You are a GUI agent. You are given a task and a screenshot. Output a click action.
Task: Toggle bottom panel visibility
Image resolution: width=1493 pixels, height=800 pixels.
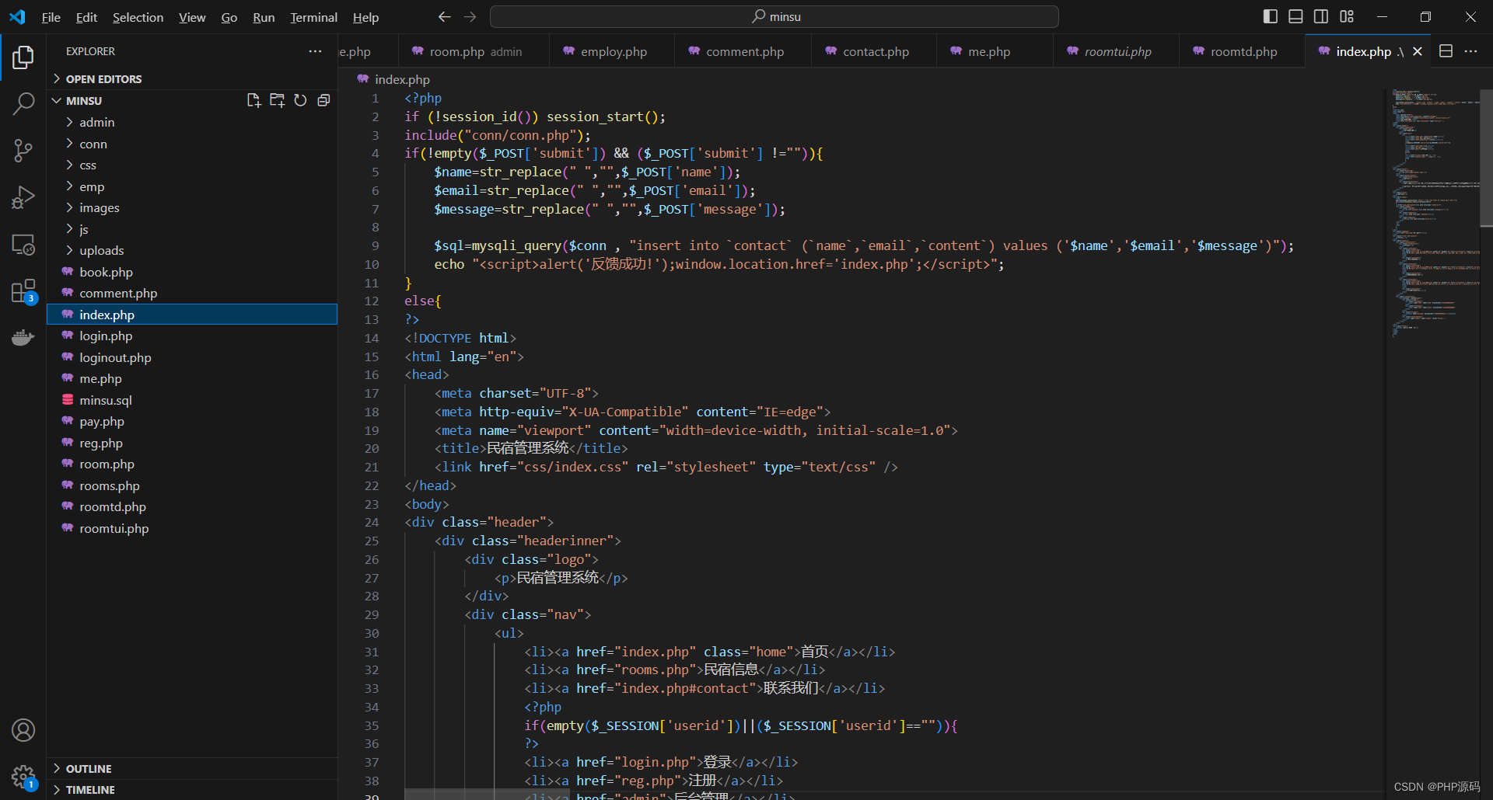coord(1295,16)
